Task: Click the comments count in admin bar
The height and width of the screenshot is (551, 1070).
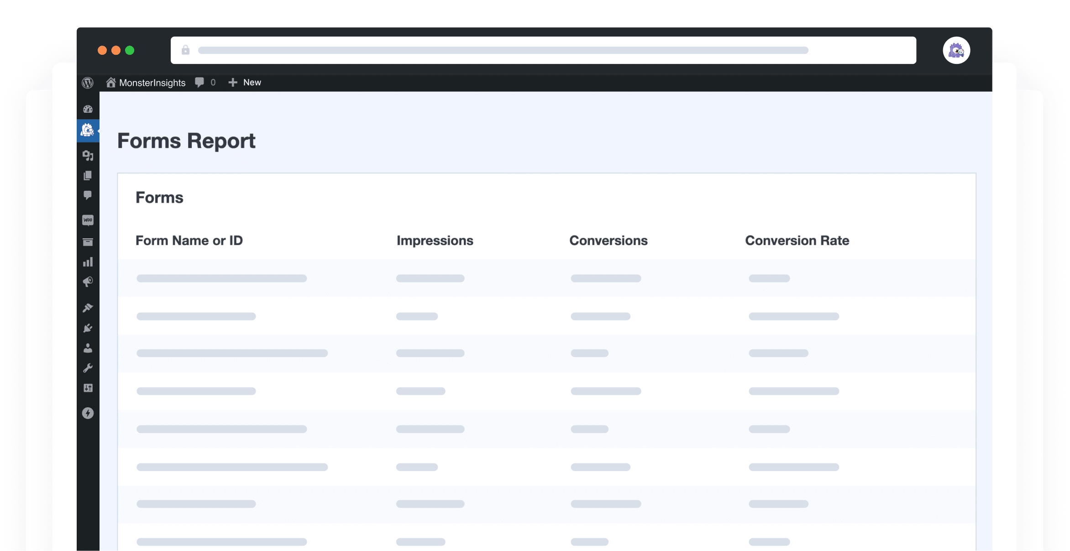Action: coord(205,83)
